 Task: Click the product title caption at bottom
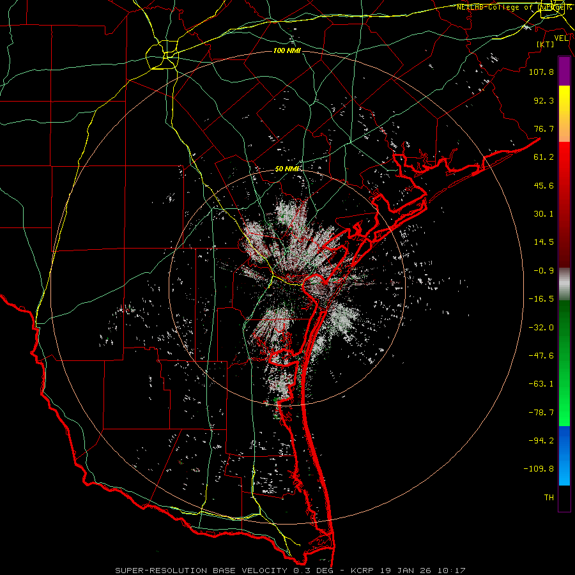[291, 571]
